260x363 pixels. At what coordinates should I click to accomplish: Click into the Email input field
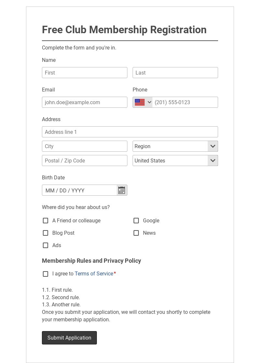point(84,102)
